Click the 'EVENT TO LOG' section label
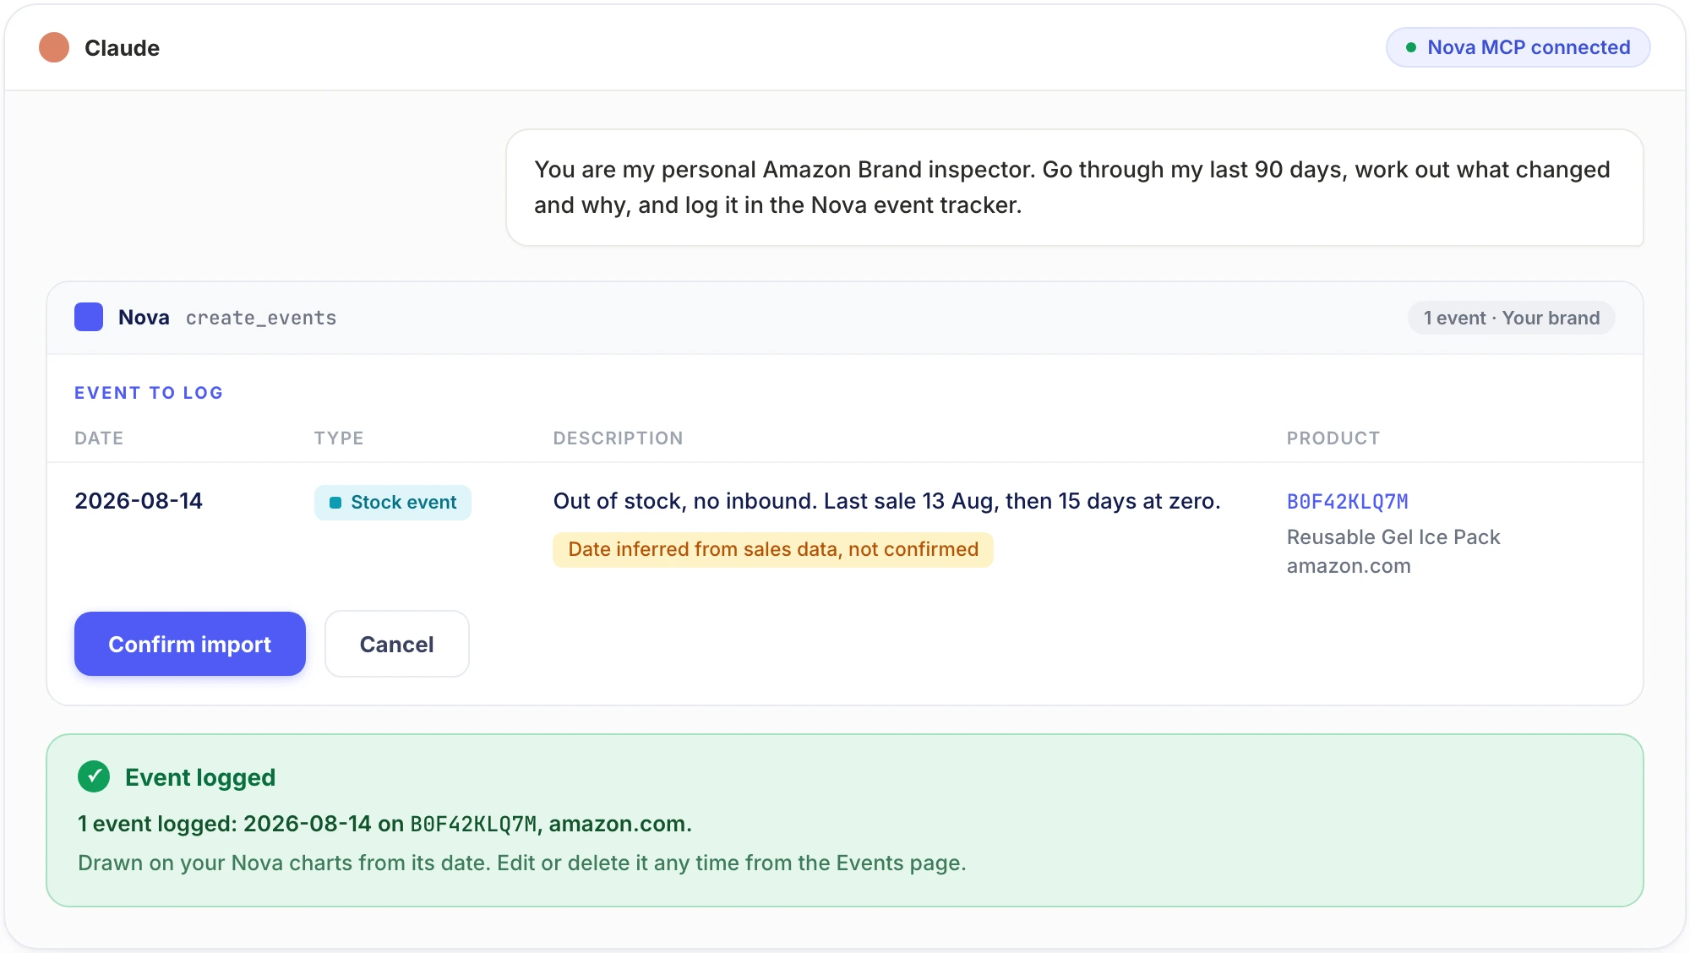The height and width of the screenshot is (953, 1690). click(x=149, y=392)
